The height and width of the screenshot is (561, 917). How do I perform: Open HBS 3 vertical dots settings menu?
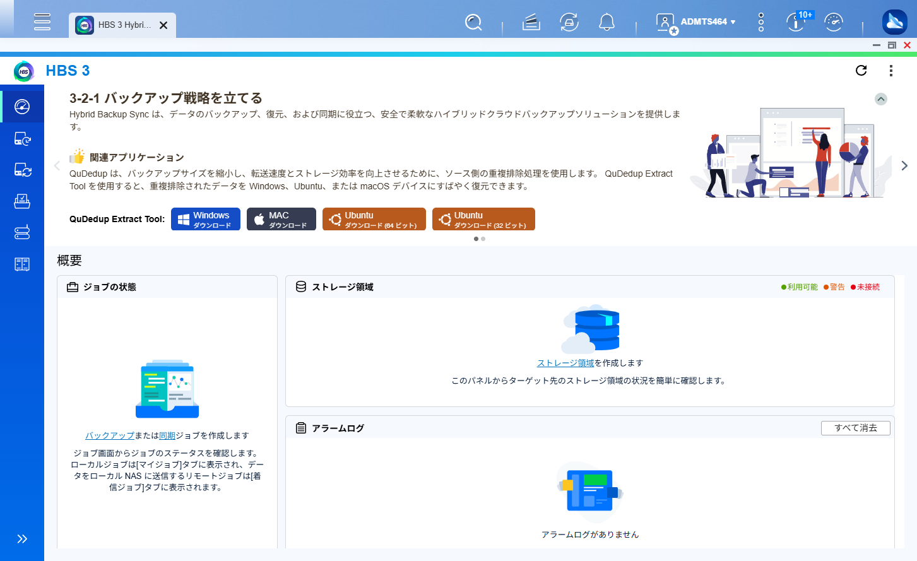(891, 71)
